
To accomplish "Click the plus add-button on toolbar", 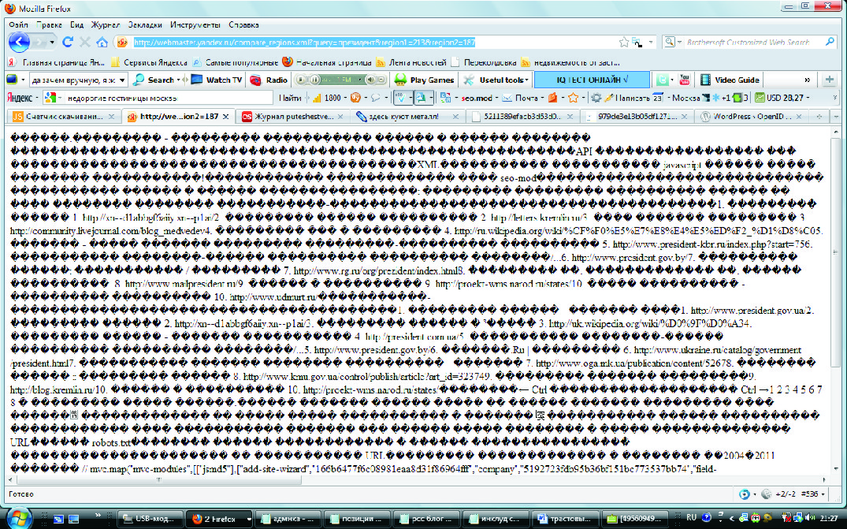I will pos(829,80).
